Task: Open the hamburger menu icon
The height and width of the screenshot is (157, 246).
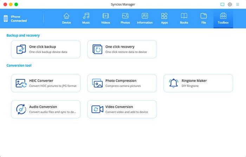Action: pos(238,5)
